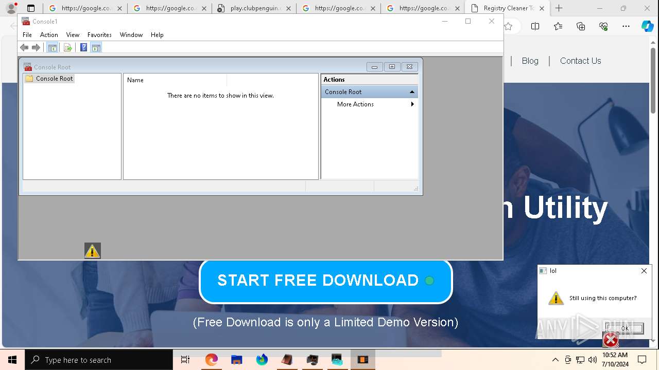Viewport: 659px width, 370px height.
Task: Open Edge tab actions menu icon
Action: (31, 8)
